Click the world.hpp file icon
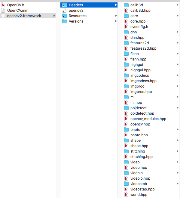The width and height of the screenshot is (180, 198). click(126, 195)
